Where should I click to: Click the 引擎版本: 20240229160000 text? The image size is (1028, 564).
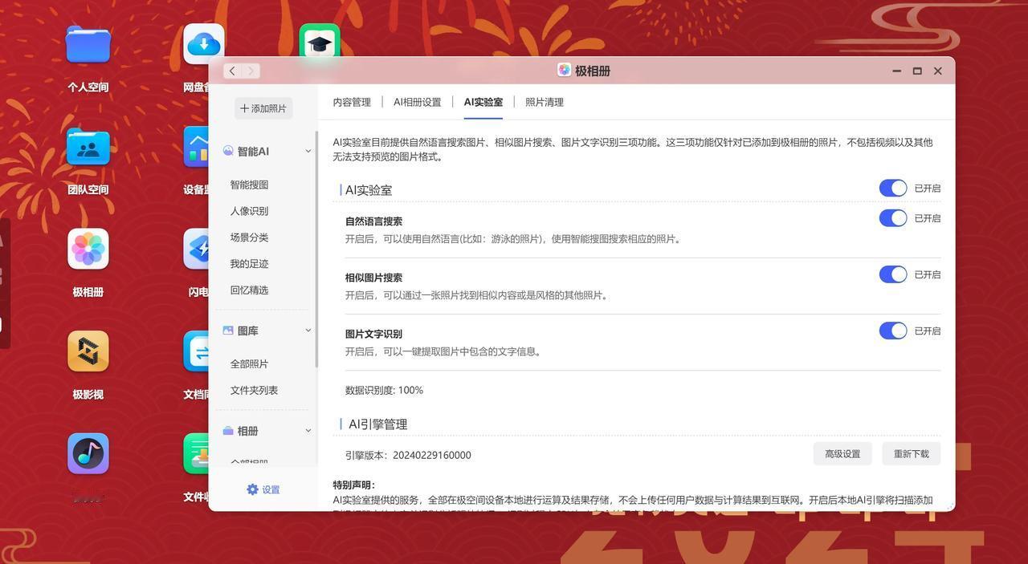(x=408, y=455)
